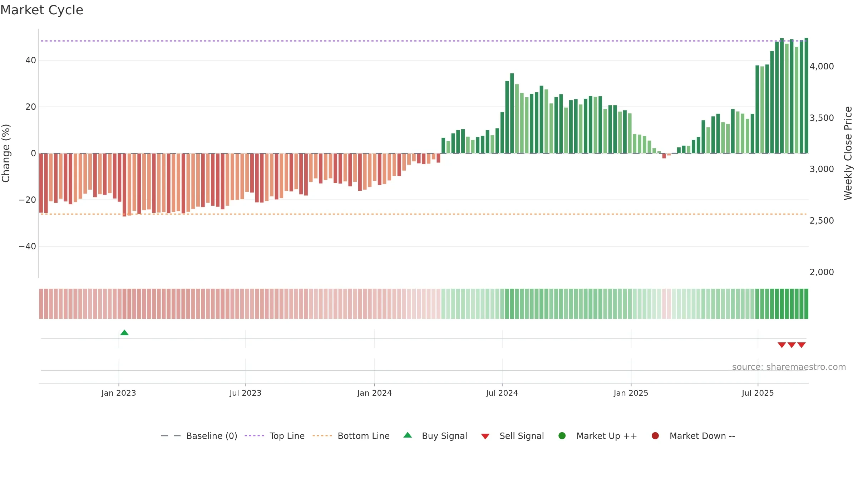Click the 3,500 tick on price axis

(x=822, y=118)
